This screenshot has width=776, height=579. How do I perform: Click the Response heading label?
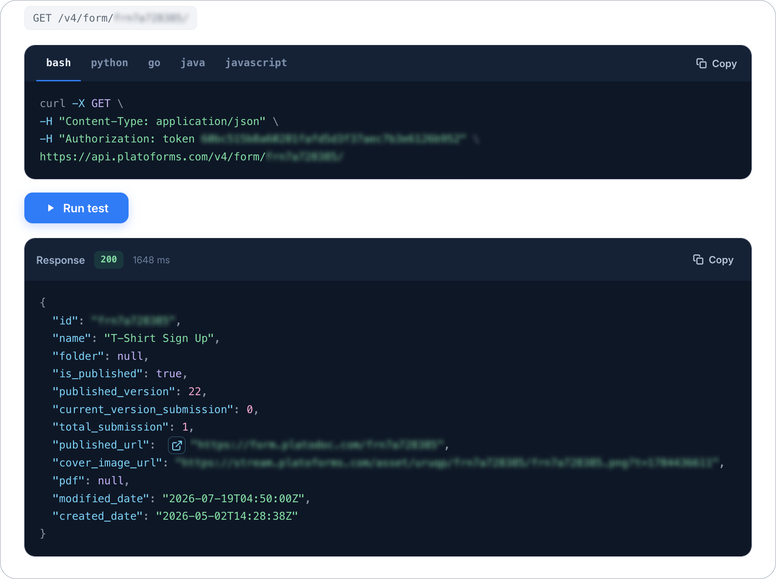coord(61,260)
